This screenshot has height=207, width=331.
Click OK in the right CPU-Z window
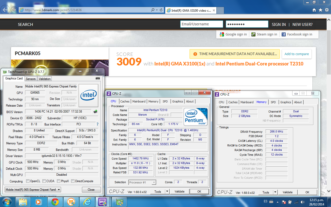(307, 192)
